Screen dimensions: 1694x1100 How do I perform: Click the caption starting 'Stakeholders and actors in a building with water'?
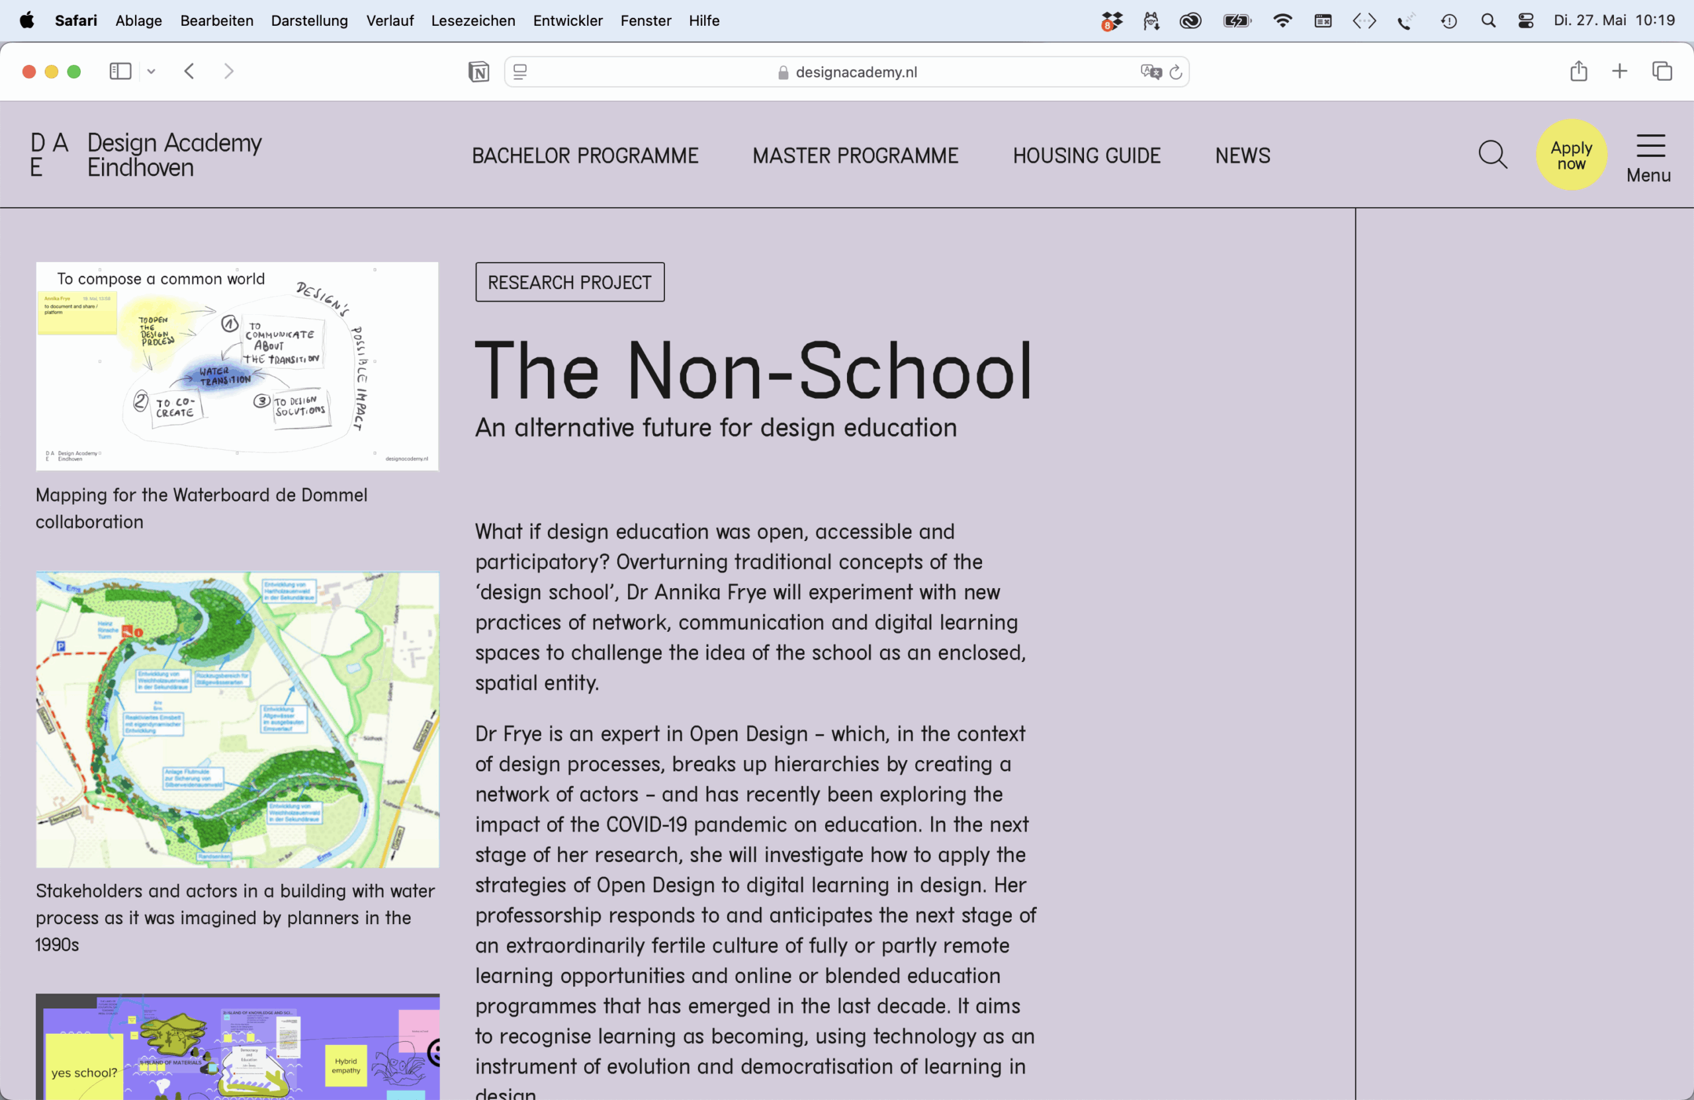click(235, 918)
